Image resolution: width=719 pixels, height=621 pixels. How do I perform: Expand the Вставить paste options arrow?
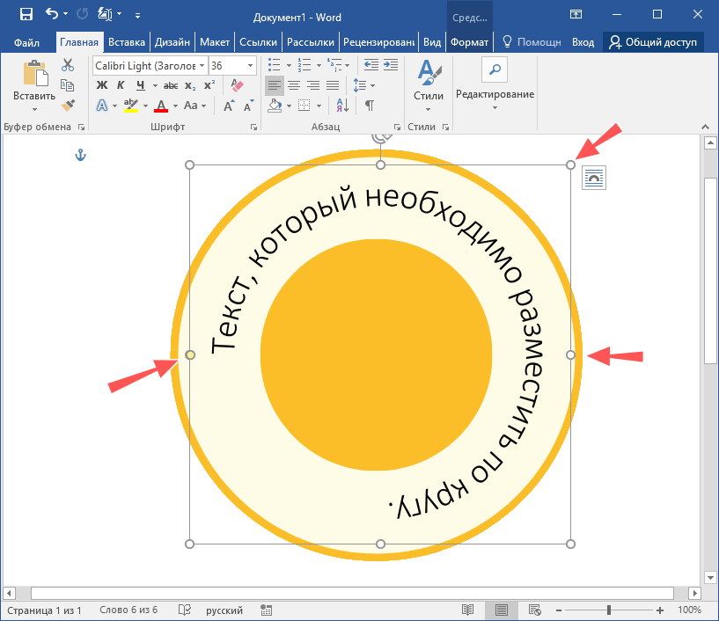pyautogui.click(x=34, y=110)
